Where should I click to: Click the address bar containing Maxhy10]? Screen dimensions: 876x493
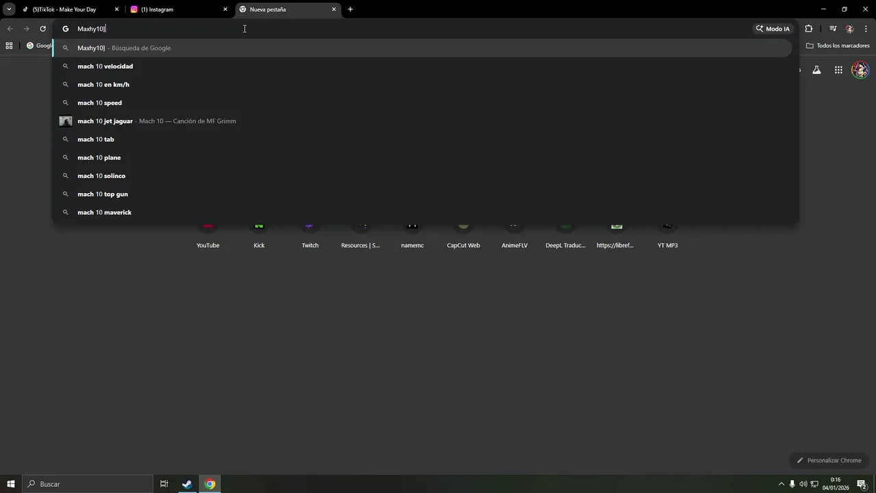404,29
